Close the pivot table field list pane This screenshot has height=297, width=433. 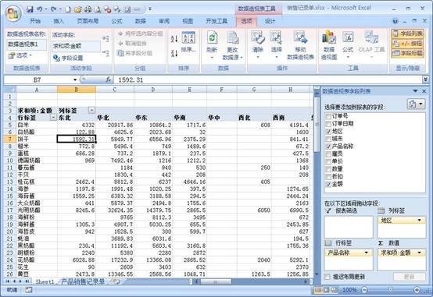424,91
